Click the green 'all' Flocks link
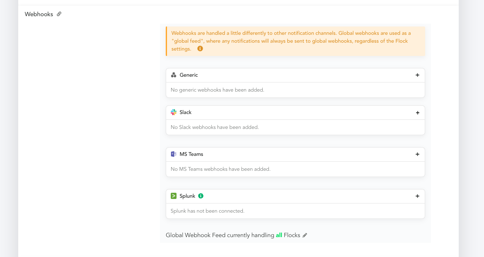The height and width of the screenshot is (257, 484). 279,235
